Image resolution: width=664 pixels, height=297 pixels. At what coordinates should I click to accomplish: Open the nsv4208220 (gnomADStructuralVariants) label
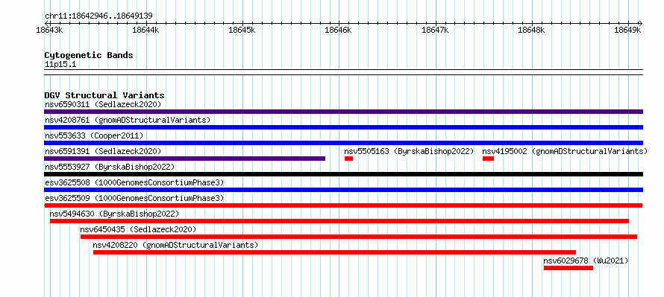pos(175,245)
